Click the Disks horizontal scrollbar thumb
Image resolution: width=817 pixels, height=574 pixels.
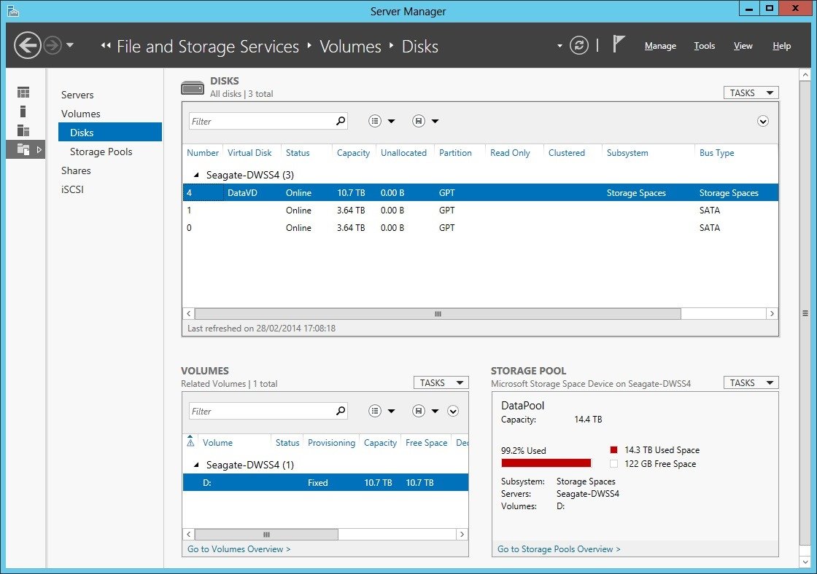(438, 314)
